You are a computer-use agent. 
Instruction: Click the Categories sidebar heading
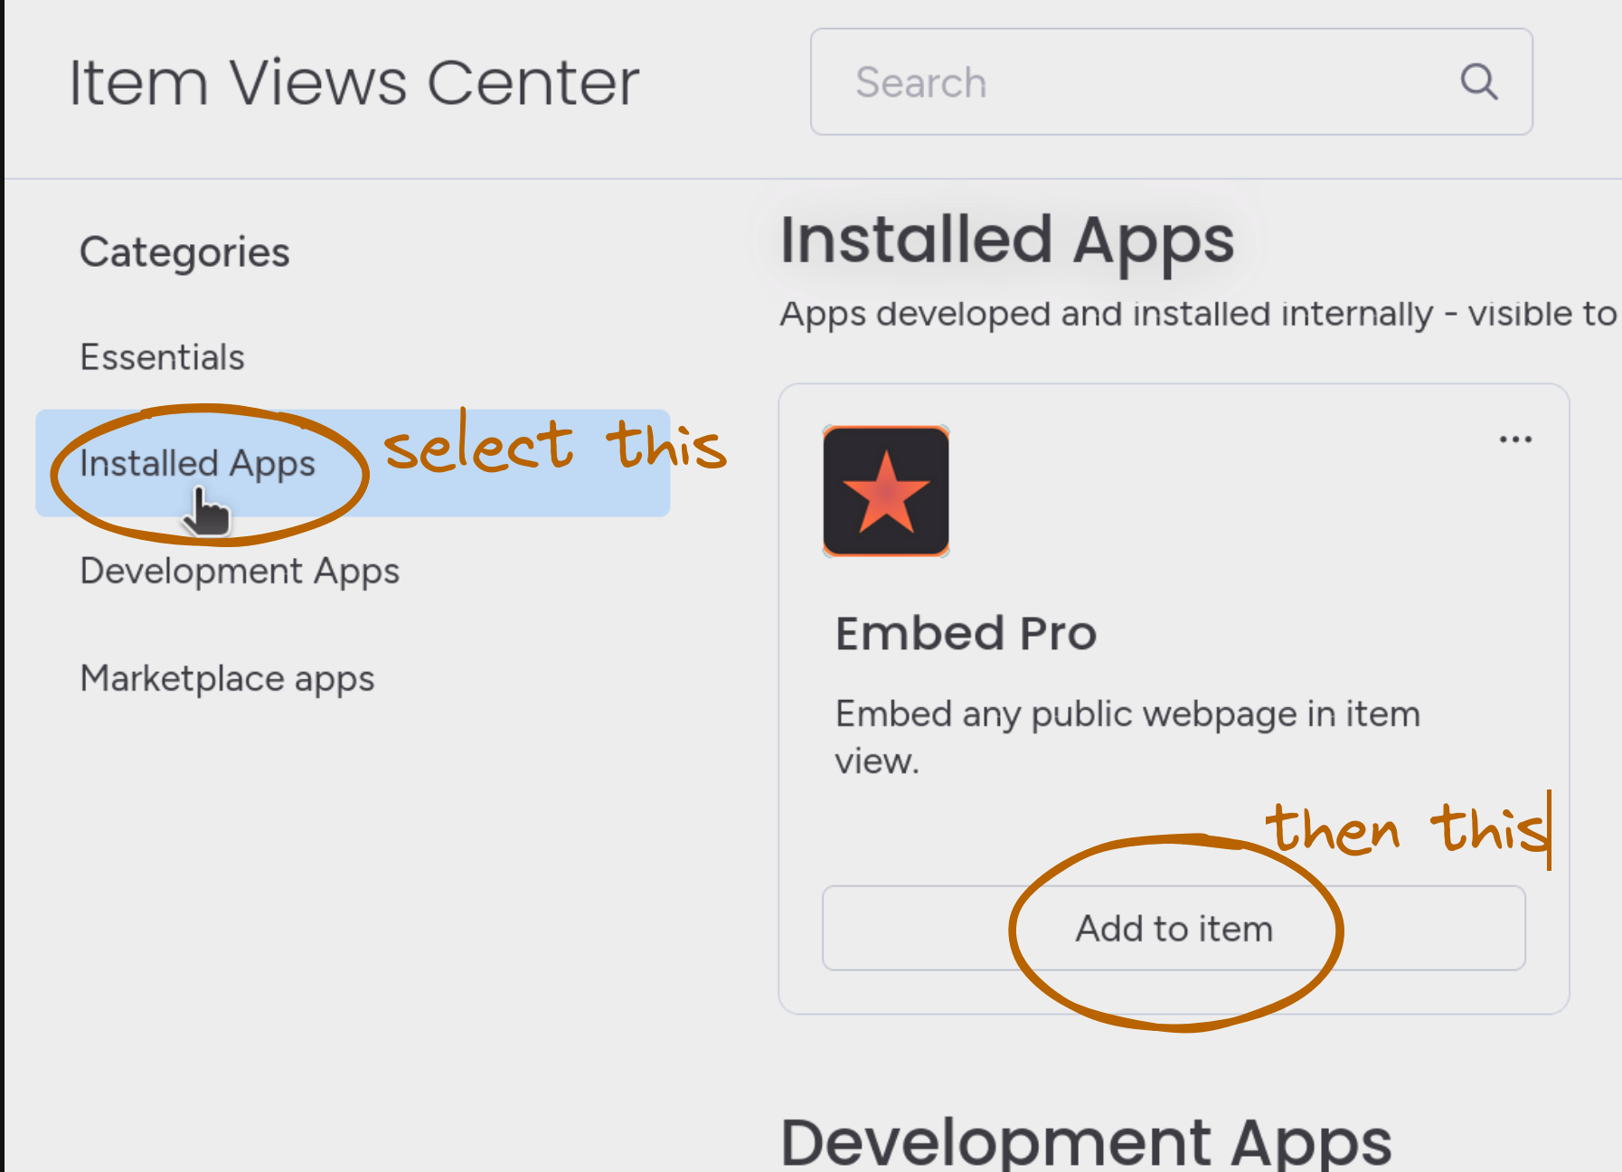point(184,252)
